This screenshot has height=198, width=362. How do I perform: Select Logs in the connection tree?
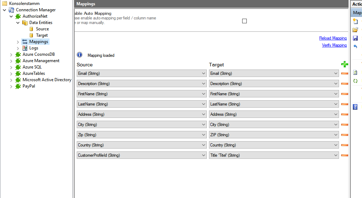(x=34, y=48)
